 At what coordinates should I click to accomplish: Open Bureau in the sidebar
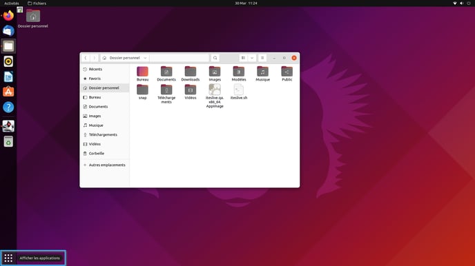click(x=105, y=97)
